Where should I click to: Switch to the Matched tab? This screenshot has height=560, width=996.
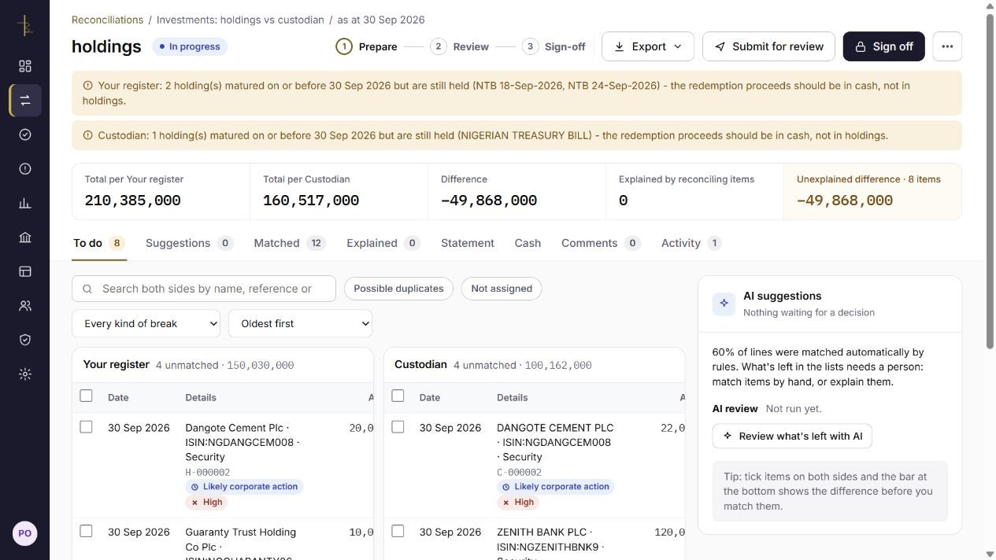pyautogui.click(x=290, y=243)
